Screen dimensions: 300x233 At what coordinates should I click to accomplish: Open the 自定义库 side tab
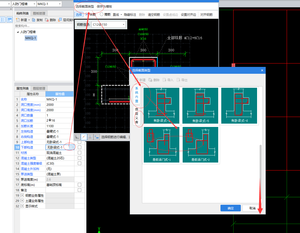[x=137, y=116]
